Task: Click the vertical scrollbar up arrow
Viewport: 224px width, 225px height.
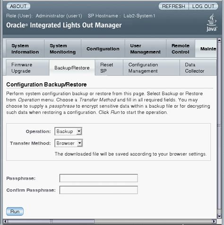Action: coord(219,40)
